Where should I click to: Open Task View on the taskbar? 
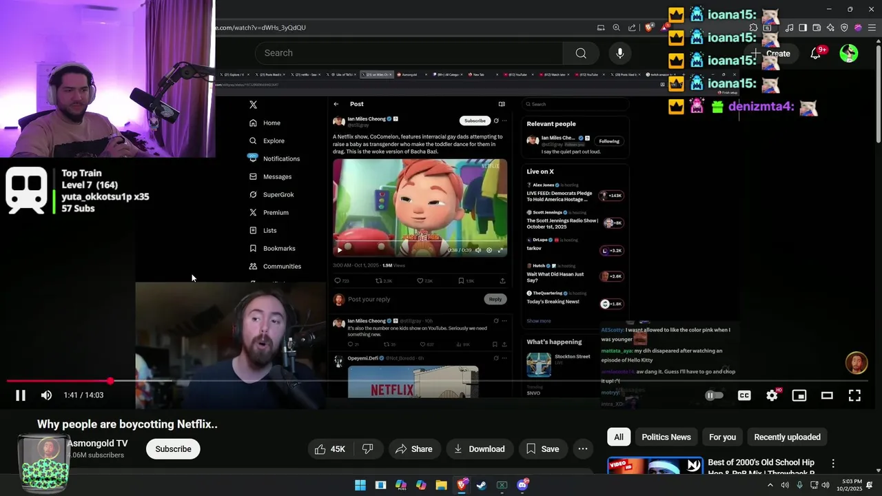click(380, 485)
